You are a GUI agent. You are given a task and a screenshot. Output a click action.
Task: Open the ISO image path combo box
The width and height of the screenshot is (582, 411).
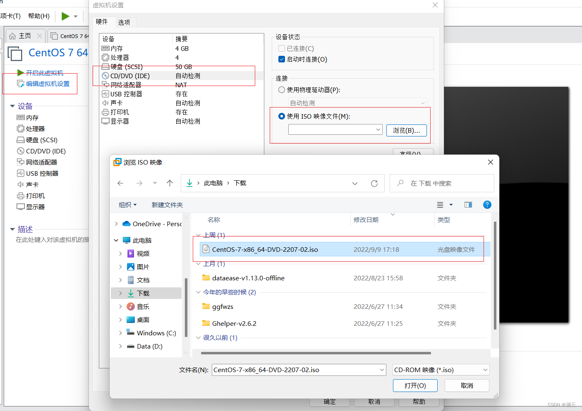[x=335, y=130]
